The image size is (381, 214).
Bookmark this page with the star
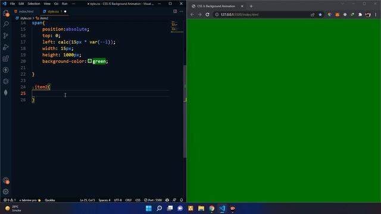(x=320, y=14)
